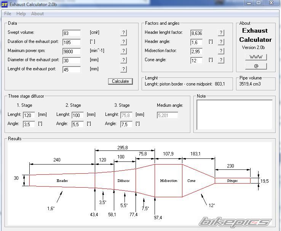This screenshot has height=231, width=281.
Task: Open the File menu
Action: click(8, 14)
